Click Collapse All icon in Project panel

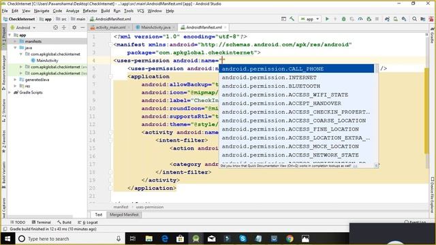(64, 27)
